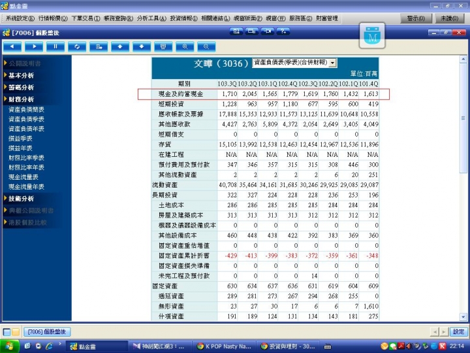470x353 pixels.
Task: Expand 公開說明書 section in sidebar
Action: 22,63
